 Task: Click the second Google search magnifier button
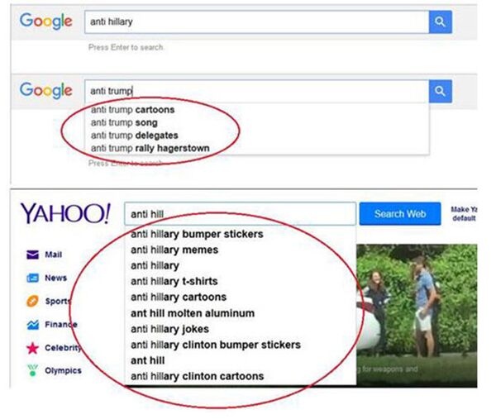tap(440, 91)
